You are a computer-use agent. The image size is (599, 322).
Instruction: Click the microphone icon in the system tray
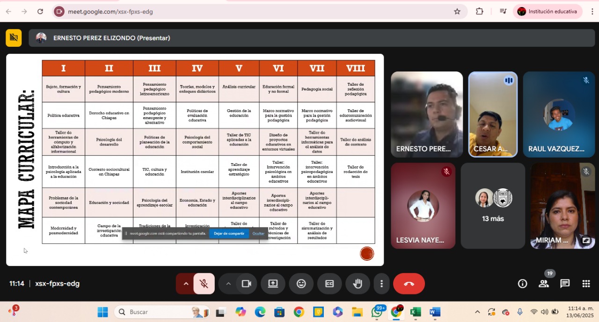tap(520, 312)
